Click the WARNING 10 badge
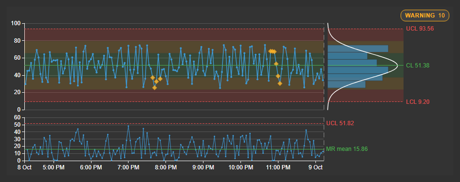 click(x=425, y=16)
